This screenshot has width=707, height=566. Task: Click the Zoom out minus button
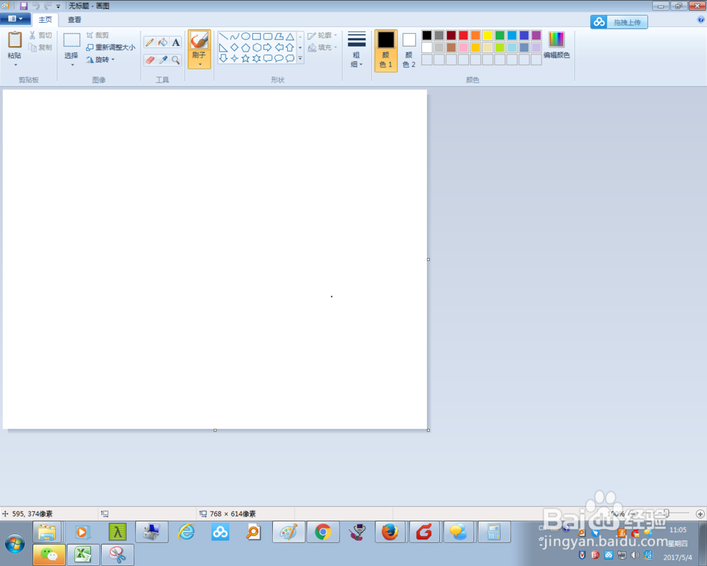633,514
